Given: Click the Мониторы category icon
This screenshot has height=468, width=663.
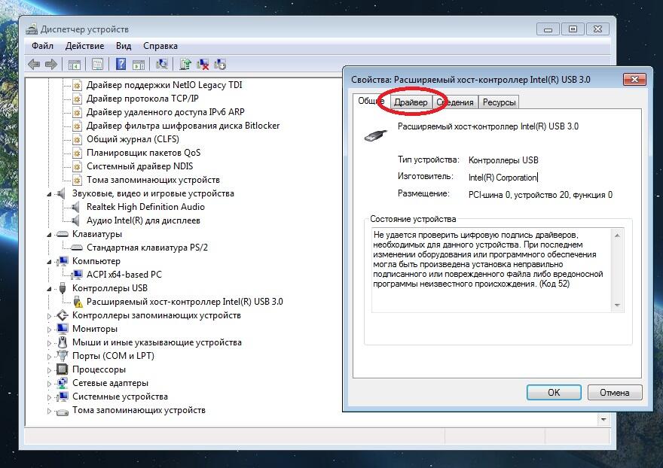Looking at the screenshot, I should [62, 329].
